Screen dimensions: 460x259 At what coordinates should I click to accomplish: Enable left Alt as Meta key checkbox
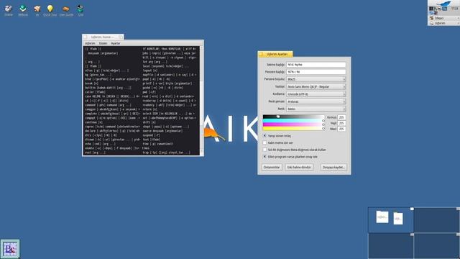(x=264, y=150)
